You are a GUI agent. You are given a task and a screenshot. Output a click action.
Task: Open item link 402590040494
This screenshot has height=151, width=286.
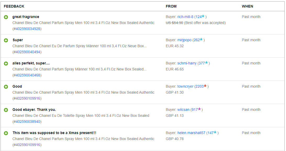point(28,52)
